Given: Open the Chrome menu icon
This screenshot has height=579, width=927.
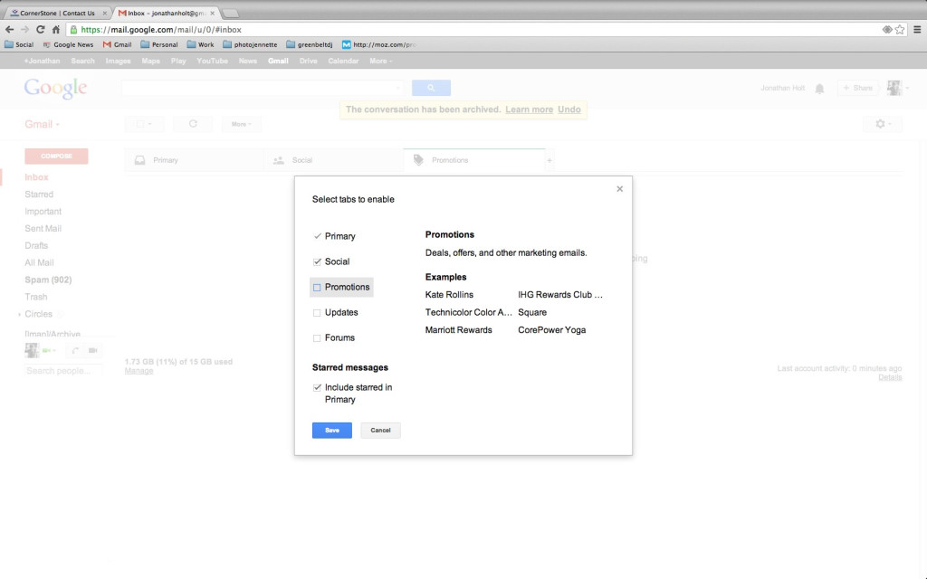Looking at the screenshot, I should pos(917,30).
